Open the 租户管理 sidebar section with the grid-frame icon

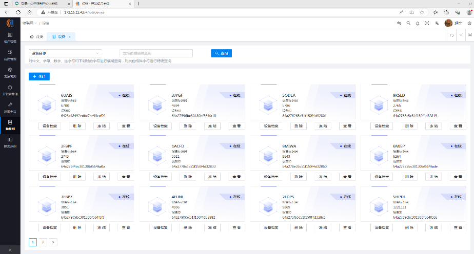point(10,38)
